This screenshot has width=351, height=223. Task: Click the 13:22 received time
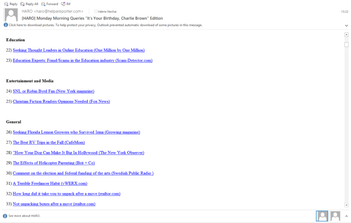pyautogui.click(x=344, y=12)
